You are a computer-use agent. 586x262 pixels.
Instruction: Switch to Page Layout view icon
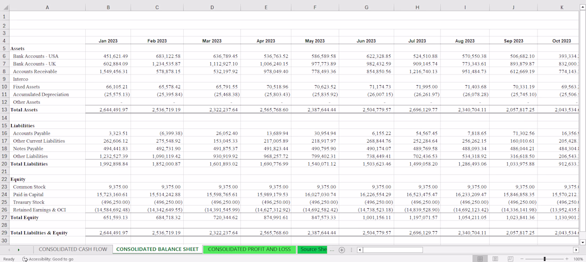click(495, 259)
